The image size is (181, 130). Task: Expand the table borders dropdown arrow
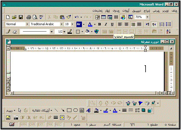tap(82, 32)
